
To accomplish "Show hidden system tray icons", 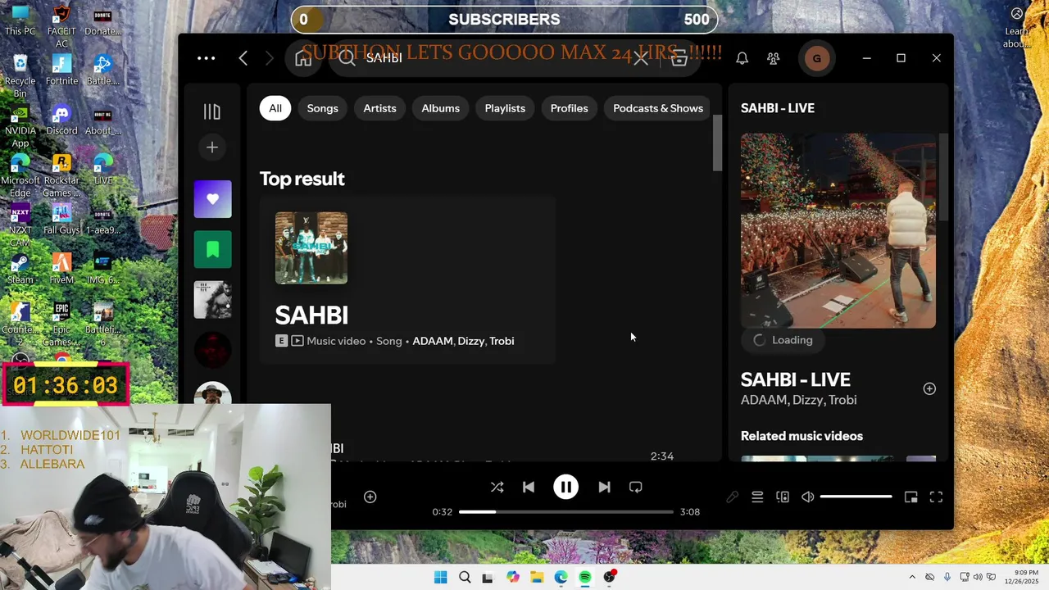I will 912,577.
